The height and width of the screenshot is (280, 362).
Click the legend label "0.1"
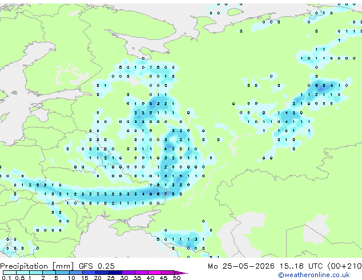[x=6, y=278]
